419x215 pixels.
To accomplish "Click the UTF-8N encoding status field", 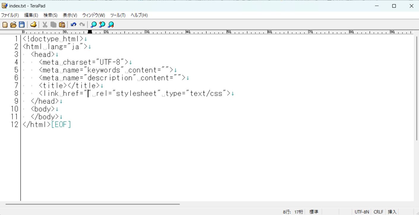I will pos(362,212).
